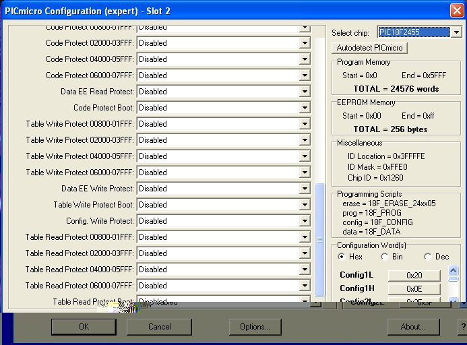Image resolution: width=467 pixels, height=345 pixels.
Task: Click the 'ID Mask = 0xFFE0' text
Action: pyautogui.click(x=377, y=167)
